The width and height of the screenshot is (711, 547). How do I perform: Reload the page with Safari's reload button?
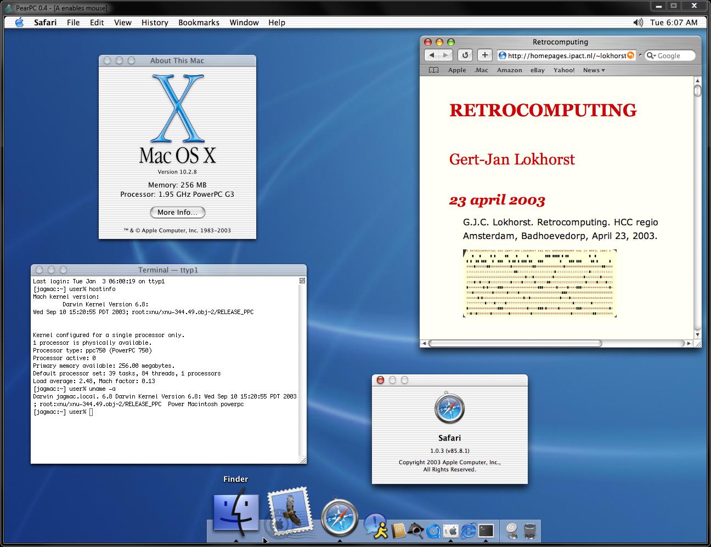click(x=465, y=55)
